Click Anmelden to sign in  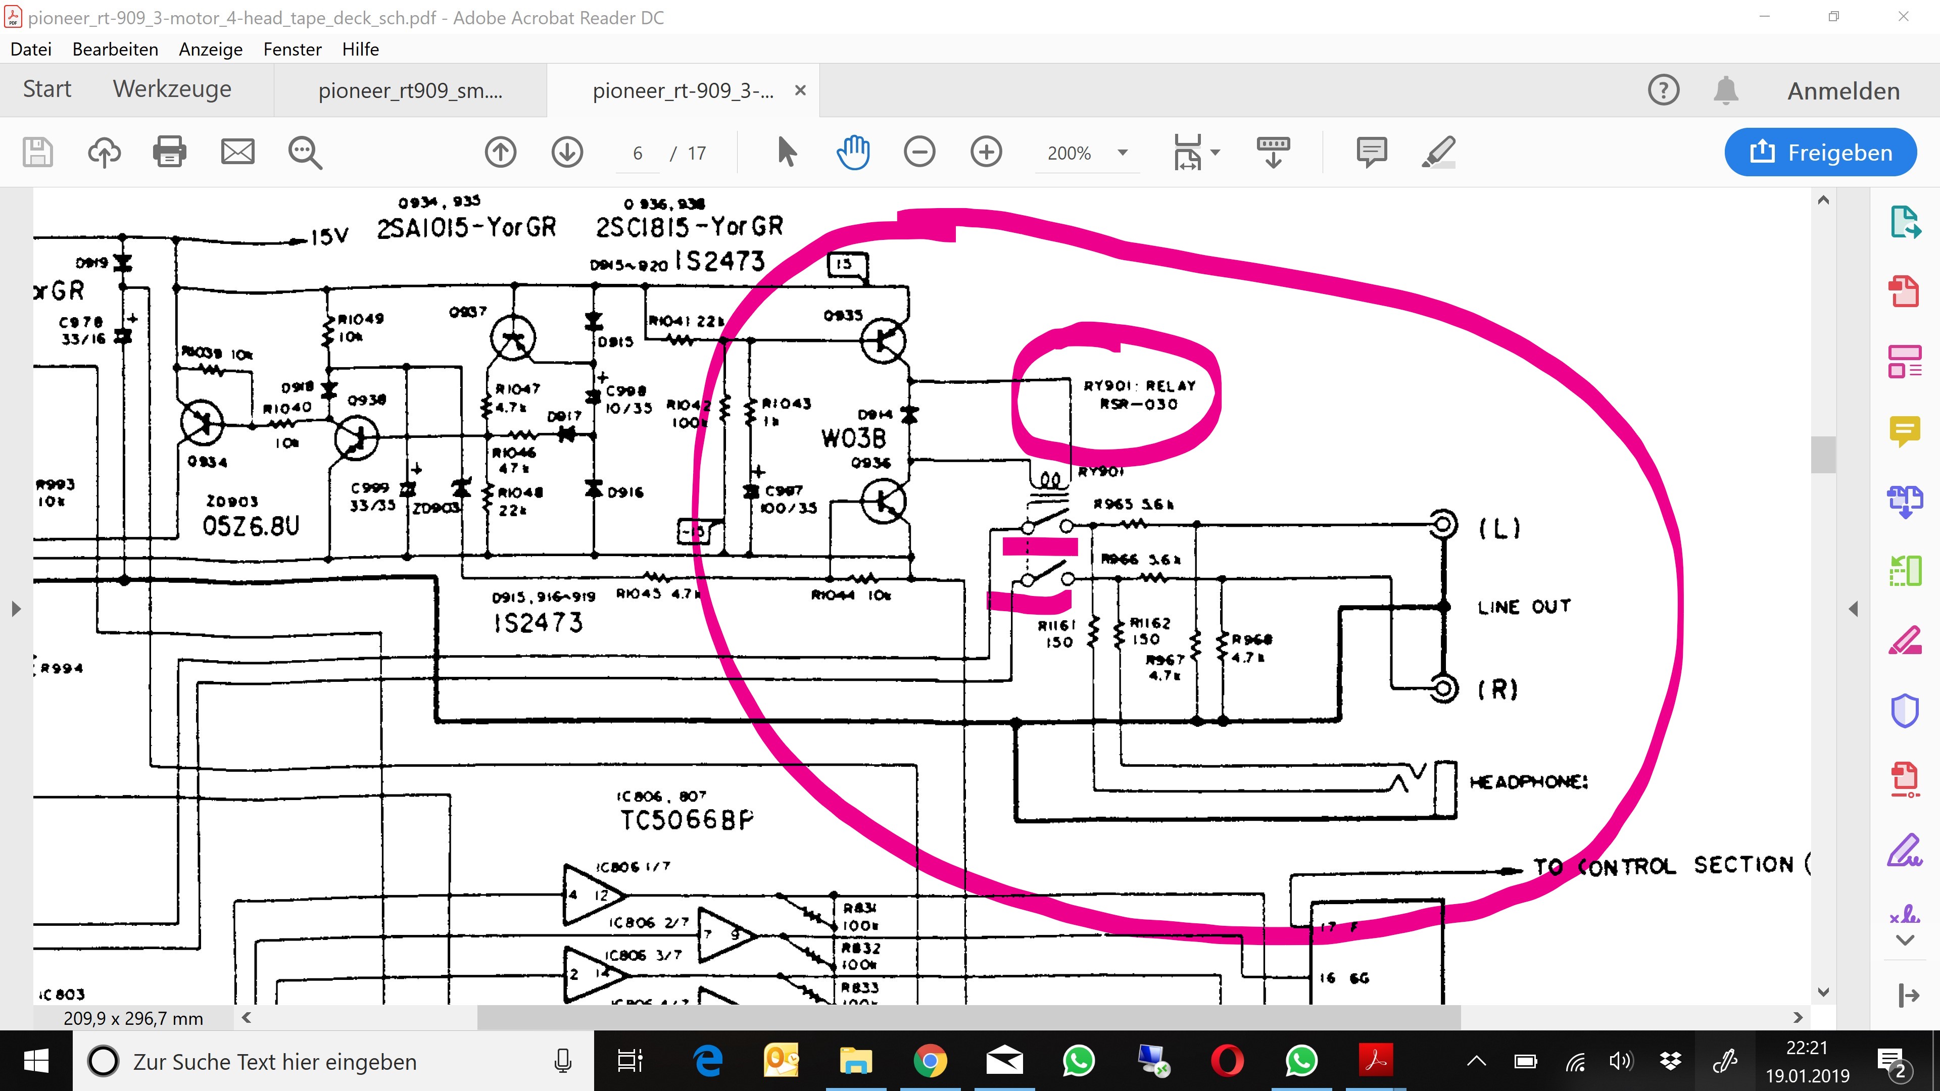tap(1844, 91)
